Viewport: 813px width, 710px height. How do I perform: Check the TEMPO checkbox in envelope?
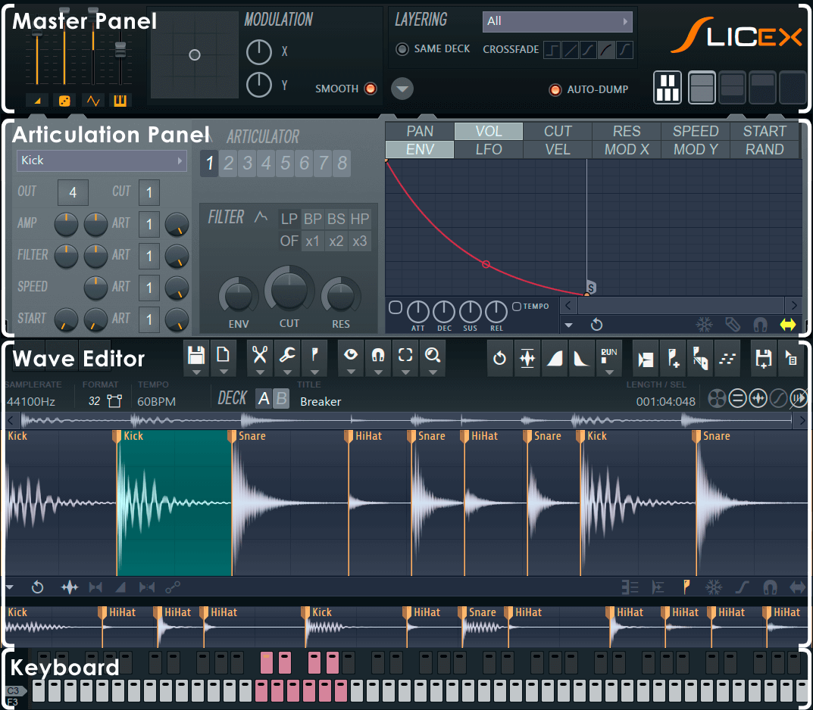[x=517, y=307]
